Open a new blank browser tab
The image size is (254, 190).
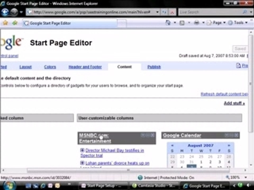pyautogui.click(x=122, y=23)
